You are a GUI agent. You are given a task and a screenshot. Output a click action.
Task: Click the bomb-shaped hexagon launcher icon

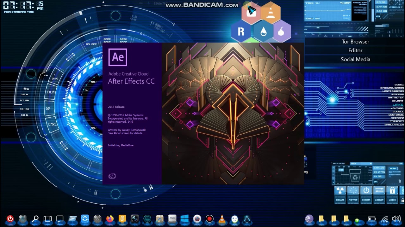coord(282,31)
